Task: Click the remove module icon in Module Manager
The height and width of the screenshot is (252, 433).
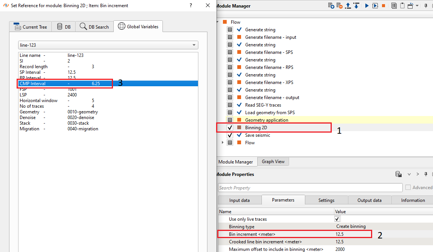Action: (339, 6)
